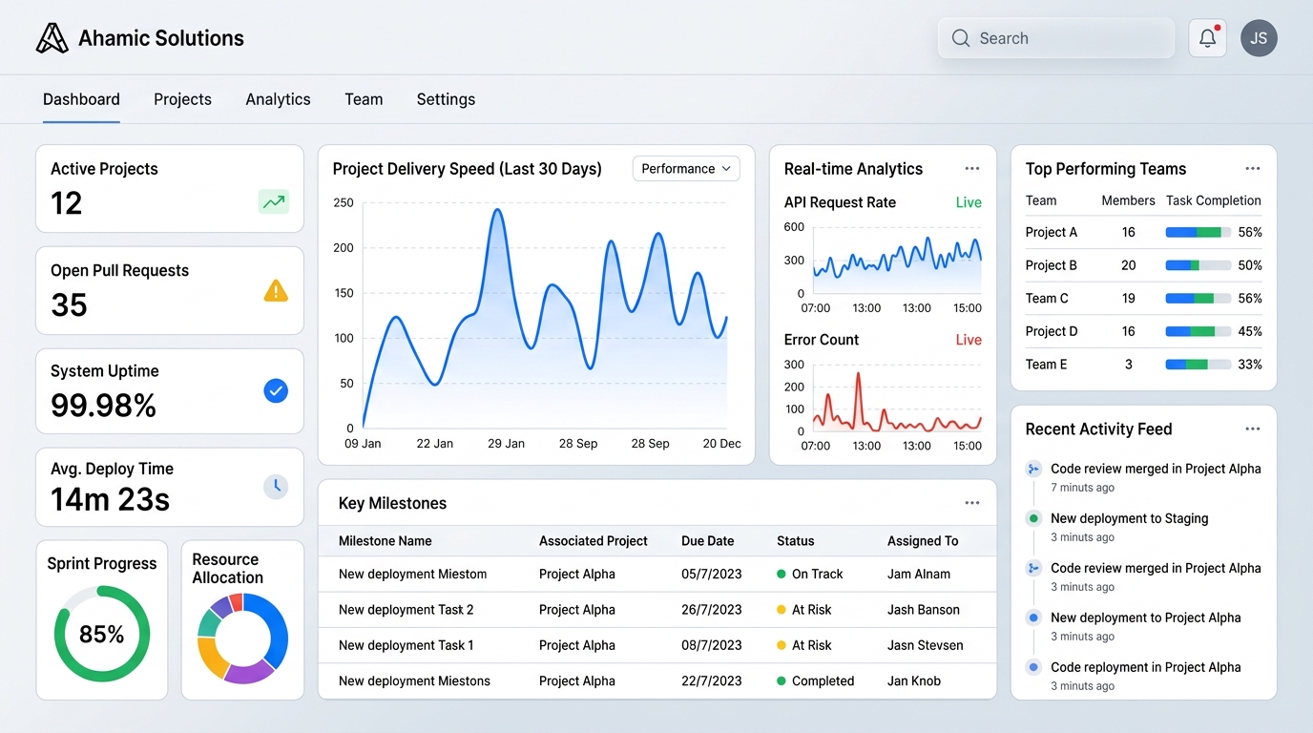Click the Members column header
The height and width of the screenshot is (733, 1313).
[1128, 200]
